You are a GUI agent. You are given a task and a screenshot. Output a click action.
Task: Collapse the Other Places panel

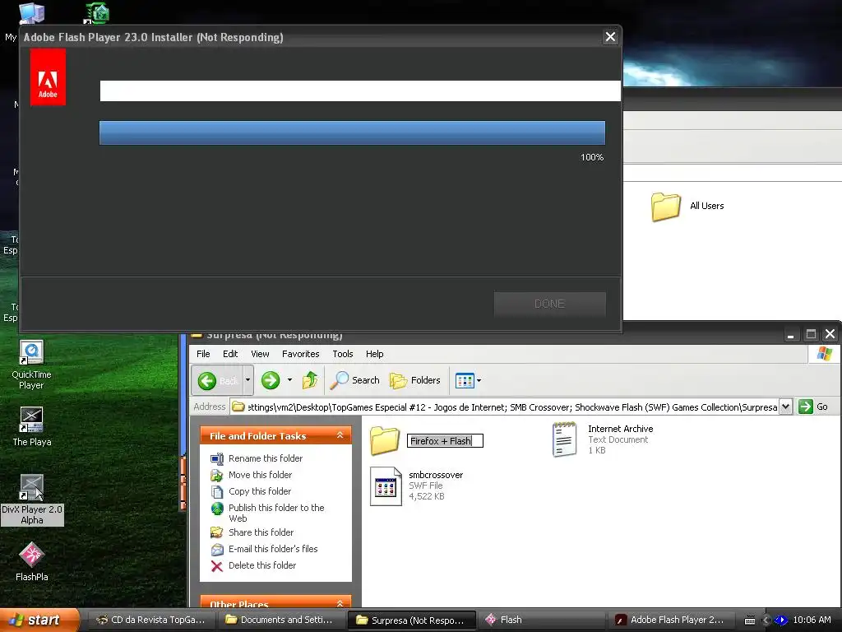pos(340,603)
